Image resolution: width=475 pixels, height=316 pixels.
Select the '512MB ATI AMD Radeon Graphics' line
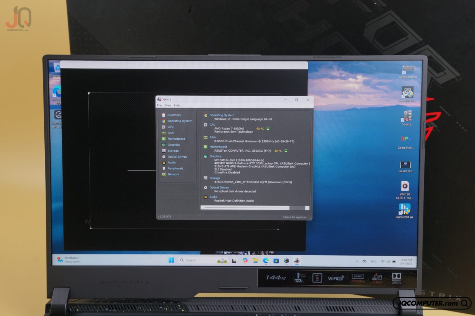click(255, 167)
